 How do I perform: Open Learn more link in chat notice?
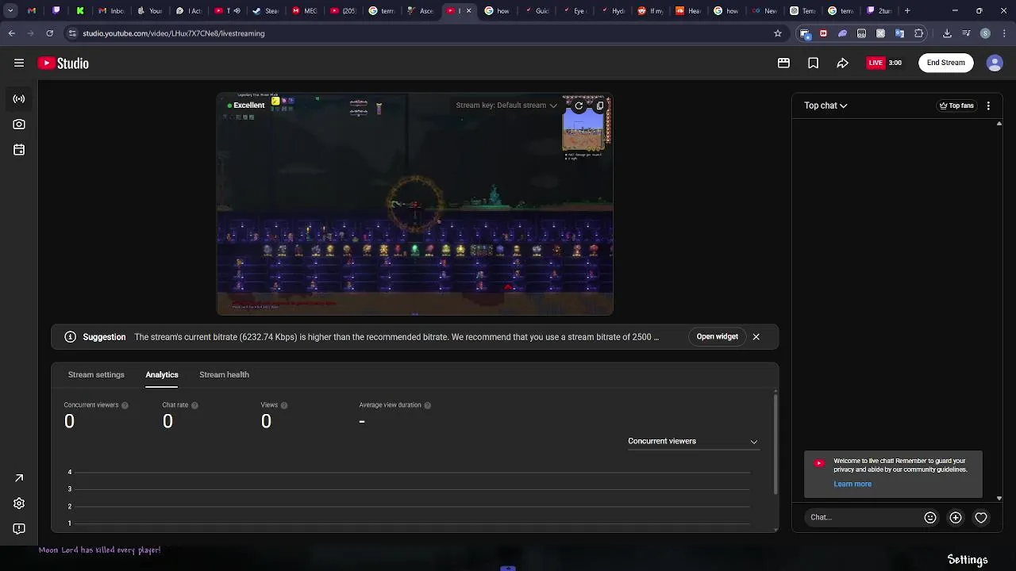pos(852,484)
